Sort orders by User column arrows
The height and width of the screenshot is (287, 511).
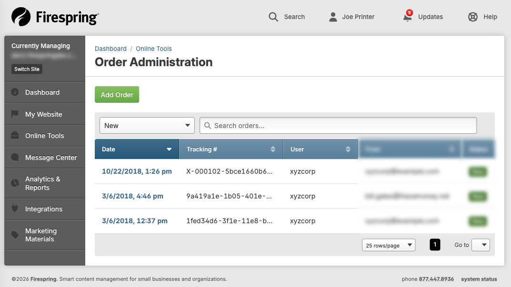coord(348,149)
